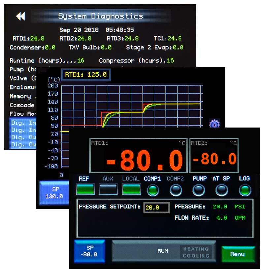The height and width of the screenshot is (273, 264).
Task: Select the RTD1: 125.0 readout on the graph screen
Action: tap(86, 75)
